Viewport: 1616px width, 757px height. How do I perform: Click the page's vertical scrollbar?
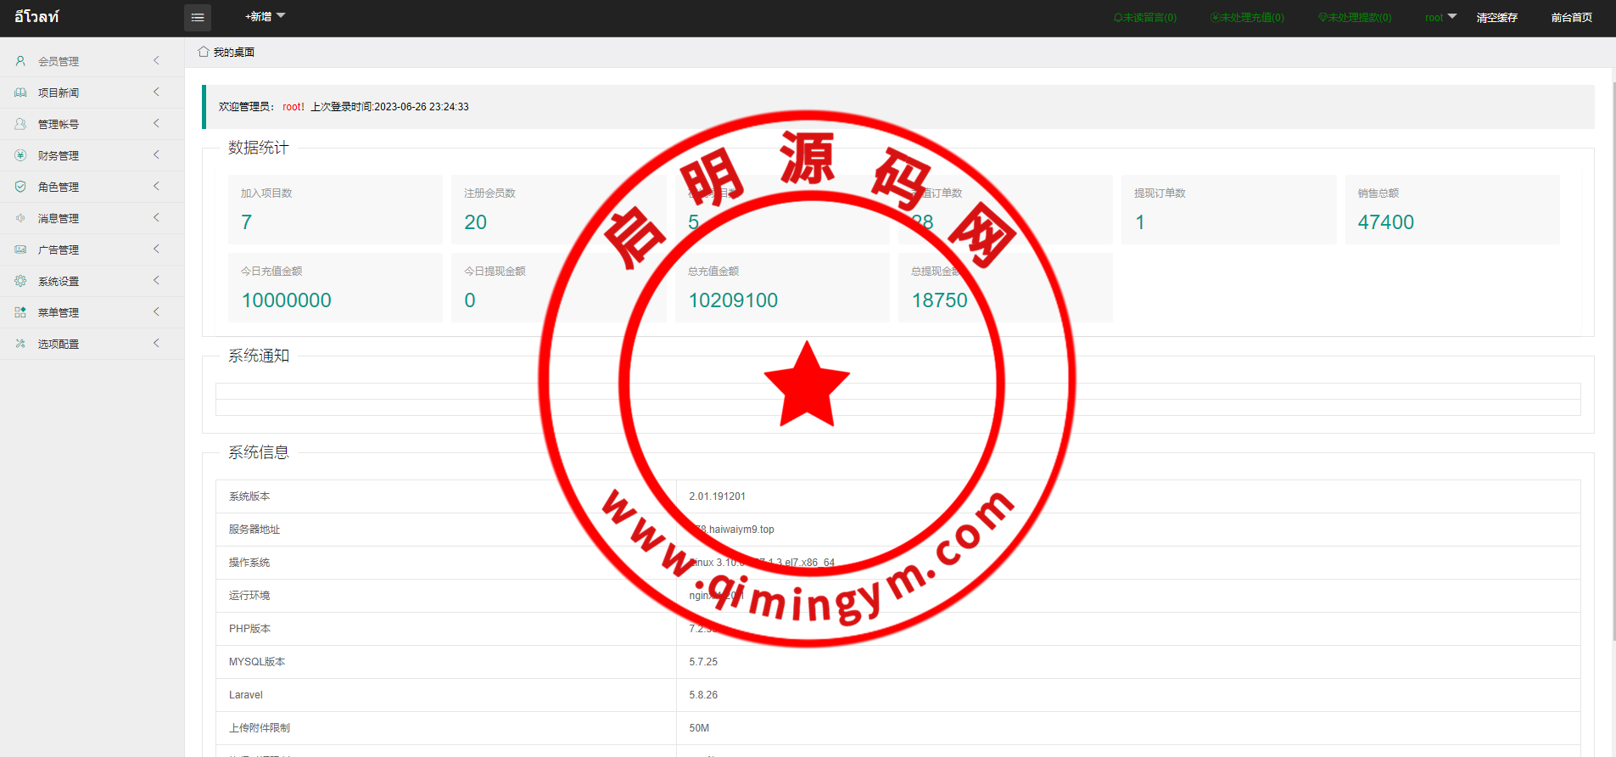point(1613,339)
